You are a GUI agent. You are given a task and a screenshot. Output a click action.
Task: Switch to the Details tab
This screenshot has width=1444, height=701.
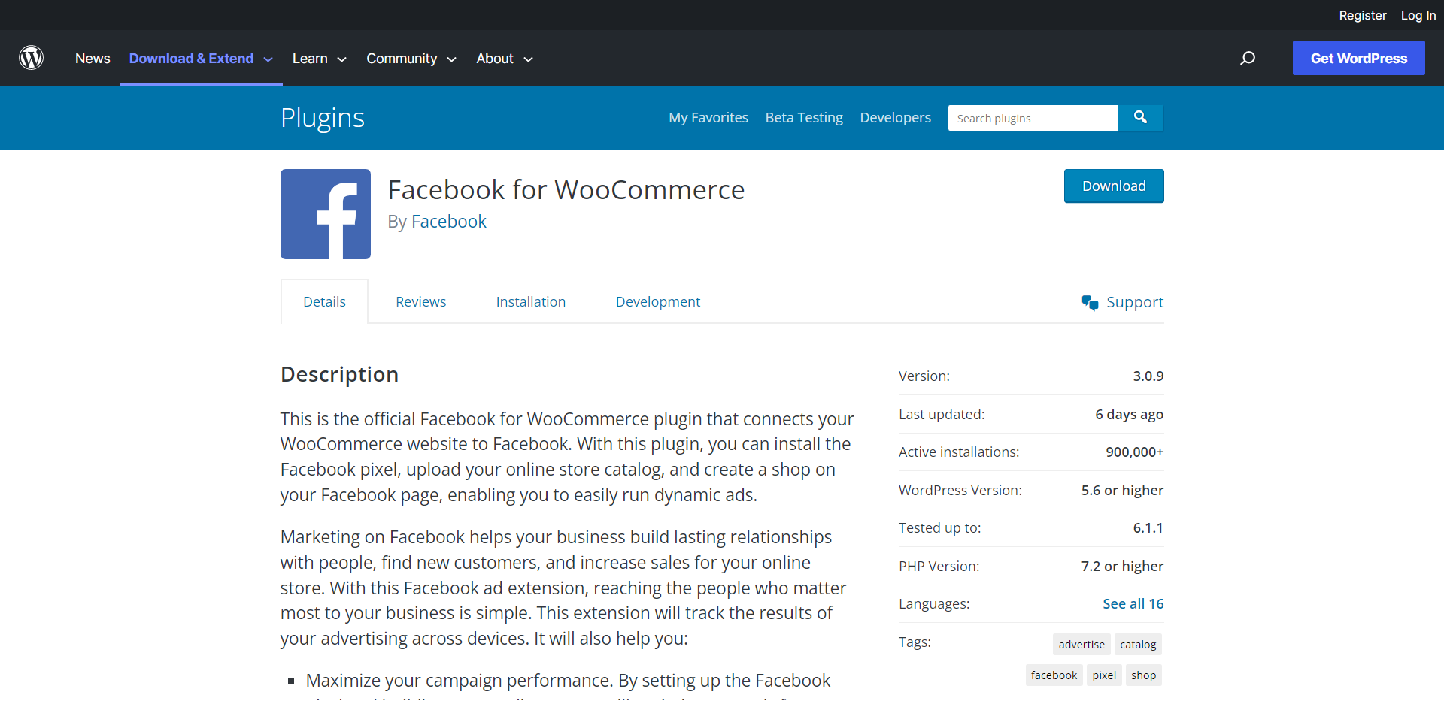324,301
